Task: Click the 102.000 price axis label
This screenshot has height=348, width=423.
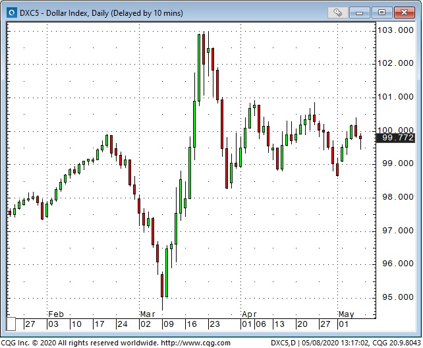Action: (395, 63)
